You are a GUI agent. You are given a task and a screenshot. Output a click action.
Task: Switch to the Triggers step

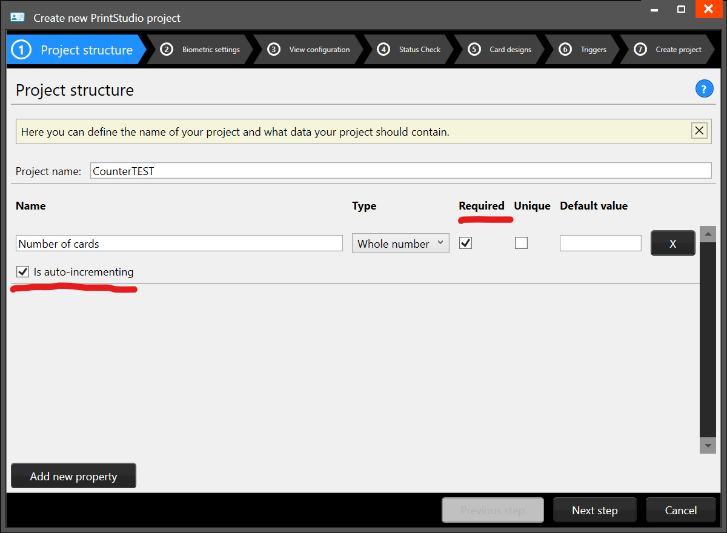[593, 49]
